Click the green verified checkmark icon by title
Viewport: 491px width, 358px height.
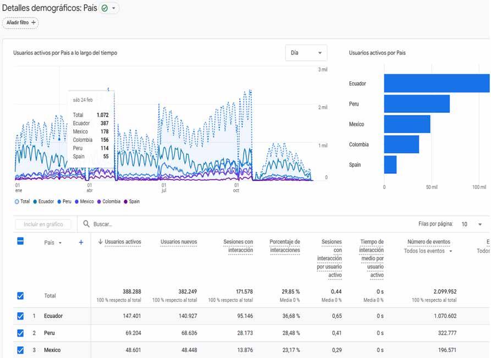pyautogui.click(x=104, y=8)
